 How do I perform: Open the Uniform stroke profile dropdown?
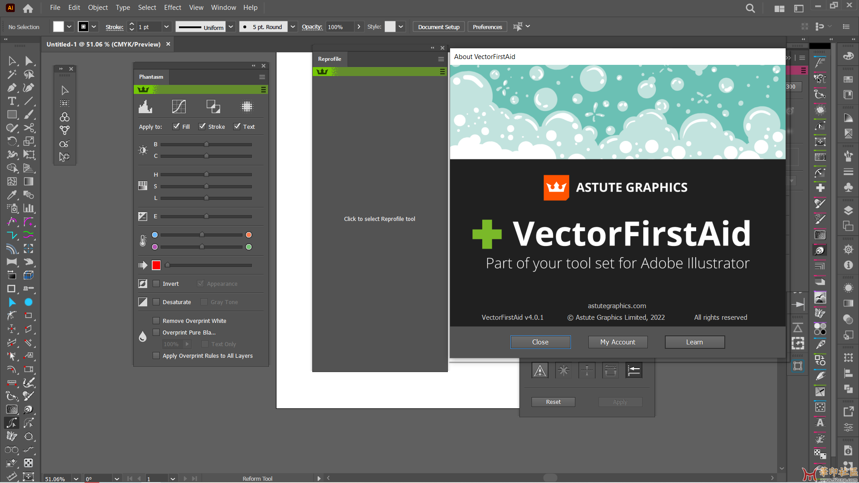[x=231, y=27]
